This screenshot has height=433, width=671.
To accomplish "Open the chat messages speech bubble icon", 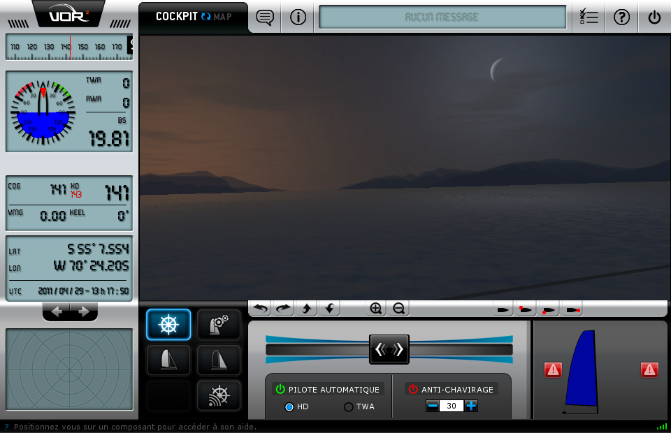I will [x=265, y=17].
